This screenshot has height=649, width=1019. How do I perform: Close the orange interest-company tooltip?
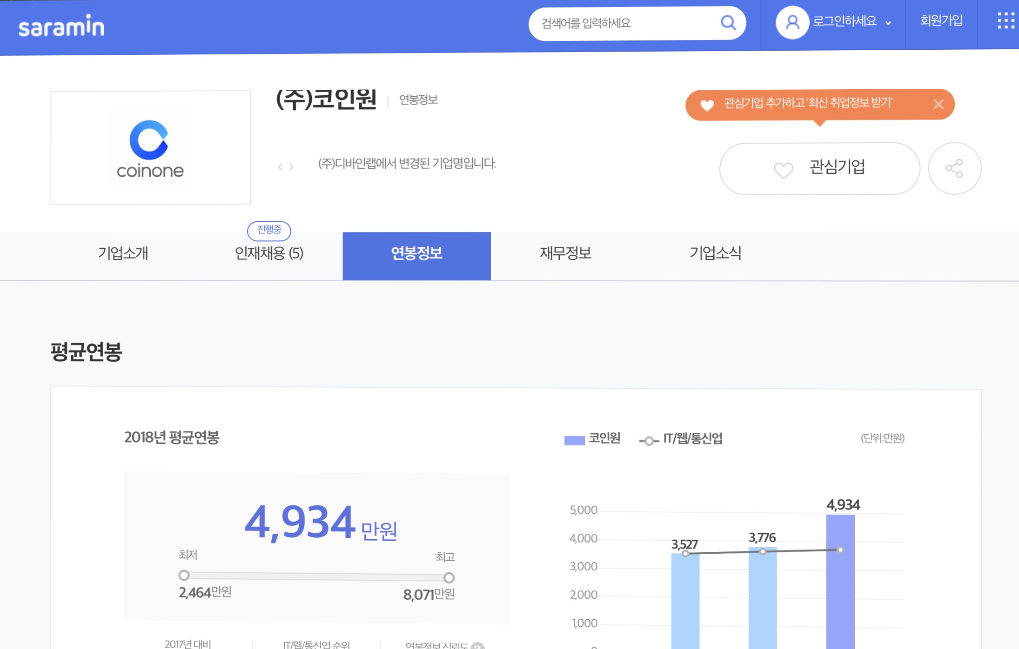(939, 104)
